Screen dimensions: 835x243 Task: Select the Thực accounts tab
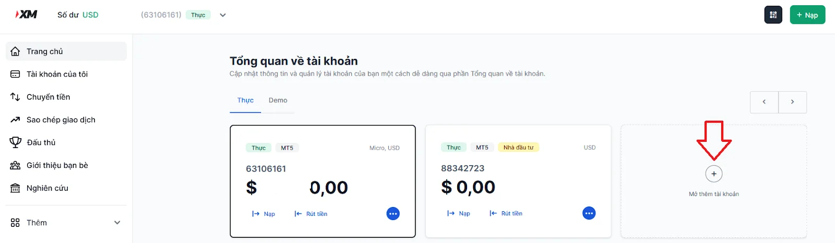point(245,100)
